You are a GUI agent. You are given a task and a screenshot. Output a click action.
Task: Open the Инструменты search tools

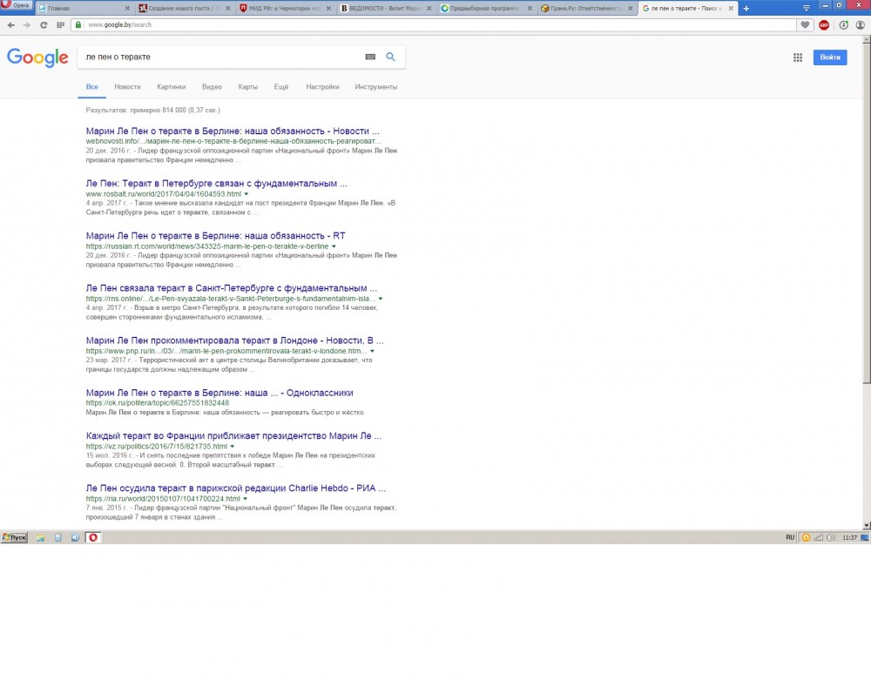point(376,86)
